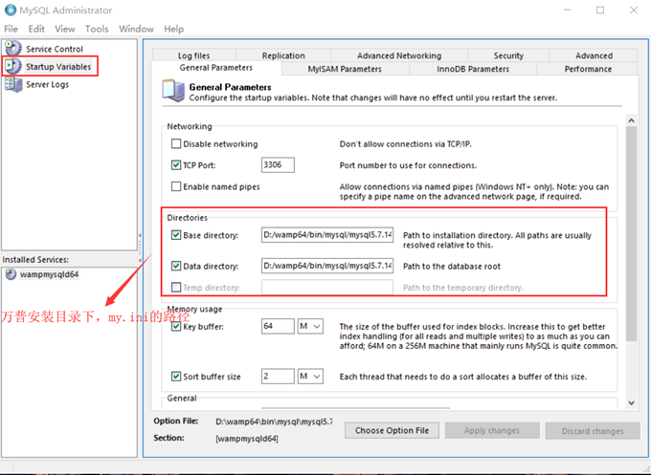This screenshot has height=475, width=651.
Task: Switch to the Replication tab
Action: [x=283, y=55]
